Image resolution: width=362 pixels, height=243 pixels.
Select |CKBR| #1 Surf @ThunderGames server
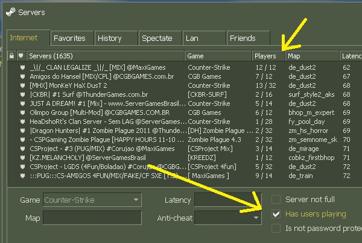(x=185, y=94)
